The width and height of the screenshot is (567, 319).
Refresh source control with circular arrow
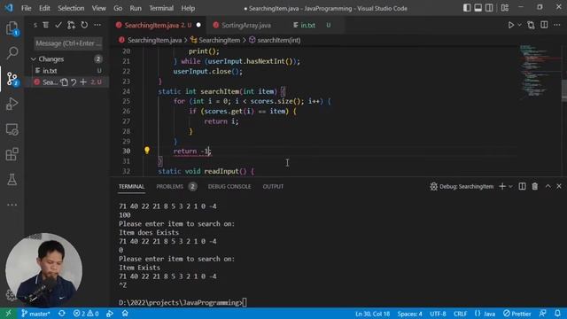(x=84, y=25)
